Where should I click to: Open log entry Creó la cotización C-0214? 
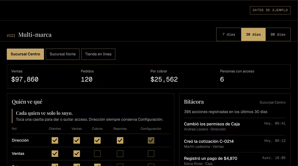(235, 144)
